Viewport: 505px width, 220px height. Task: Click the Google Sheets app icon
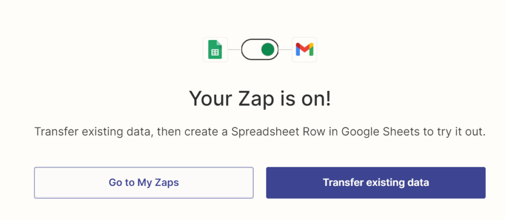[215, 49]
